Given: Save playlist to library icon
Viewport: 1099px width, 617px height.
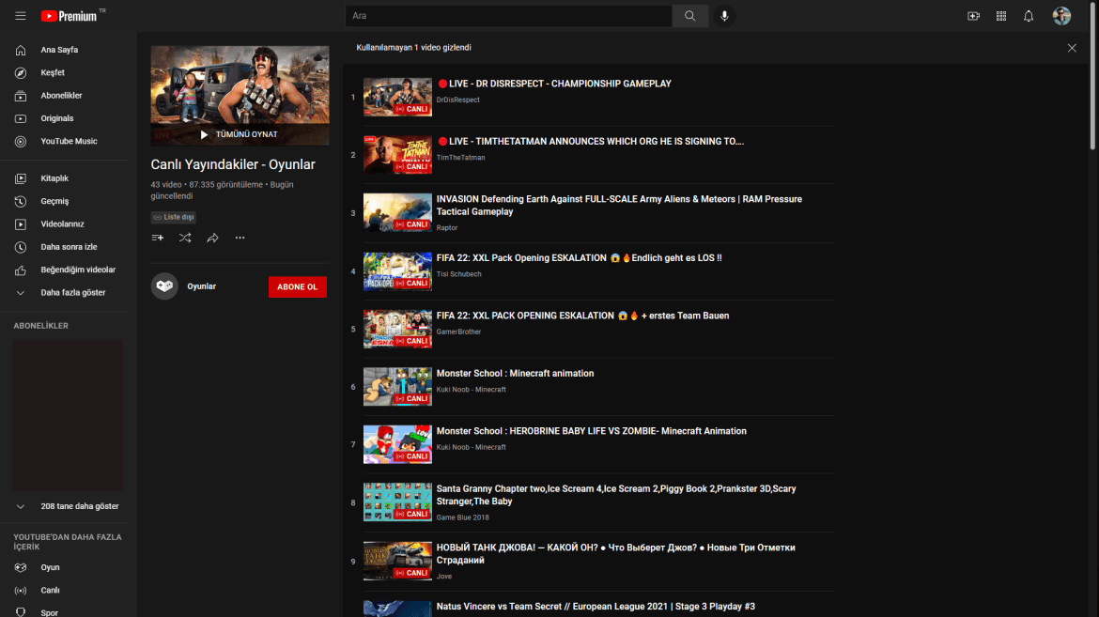Looking at the screenshot, I should pyautogui.click(x=158, y=238).
